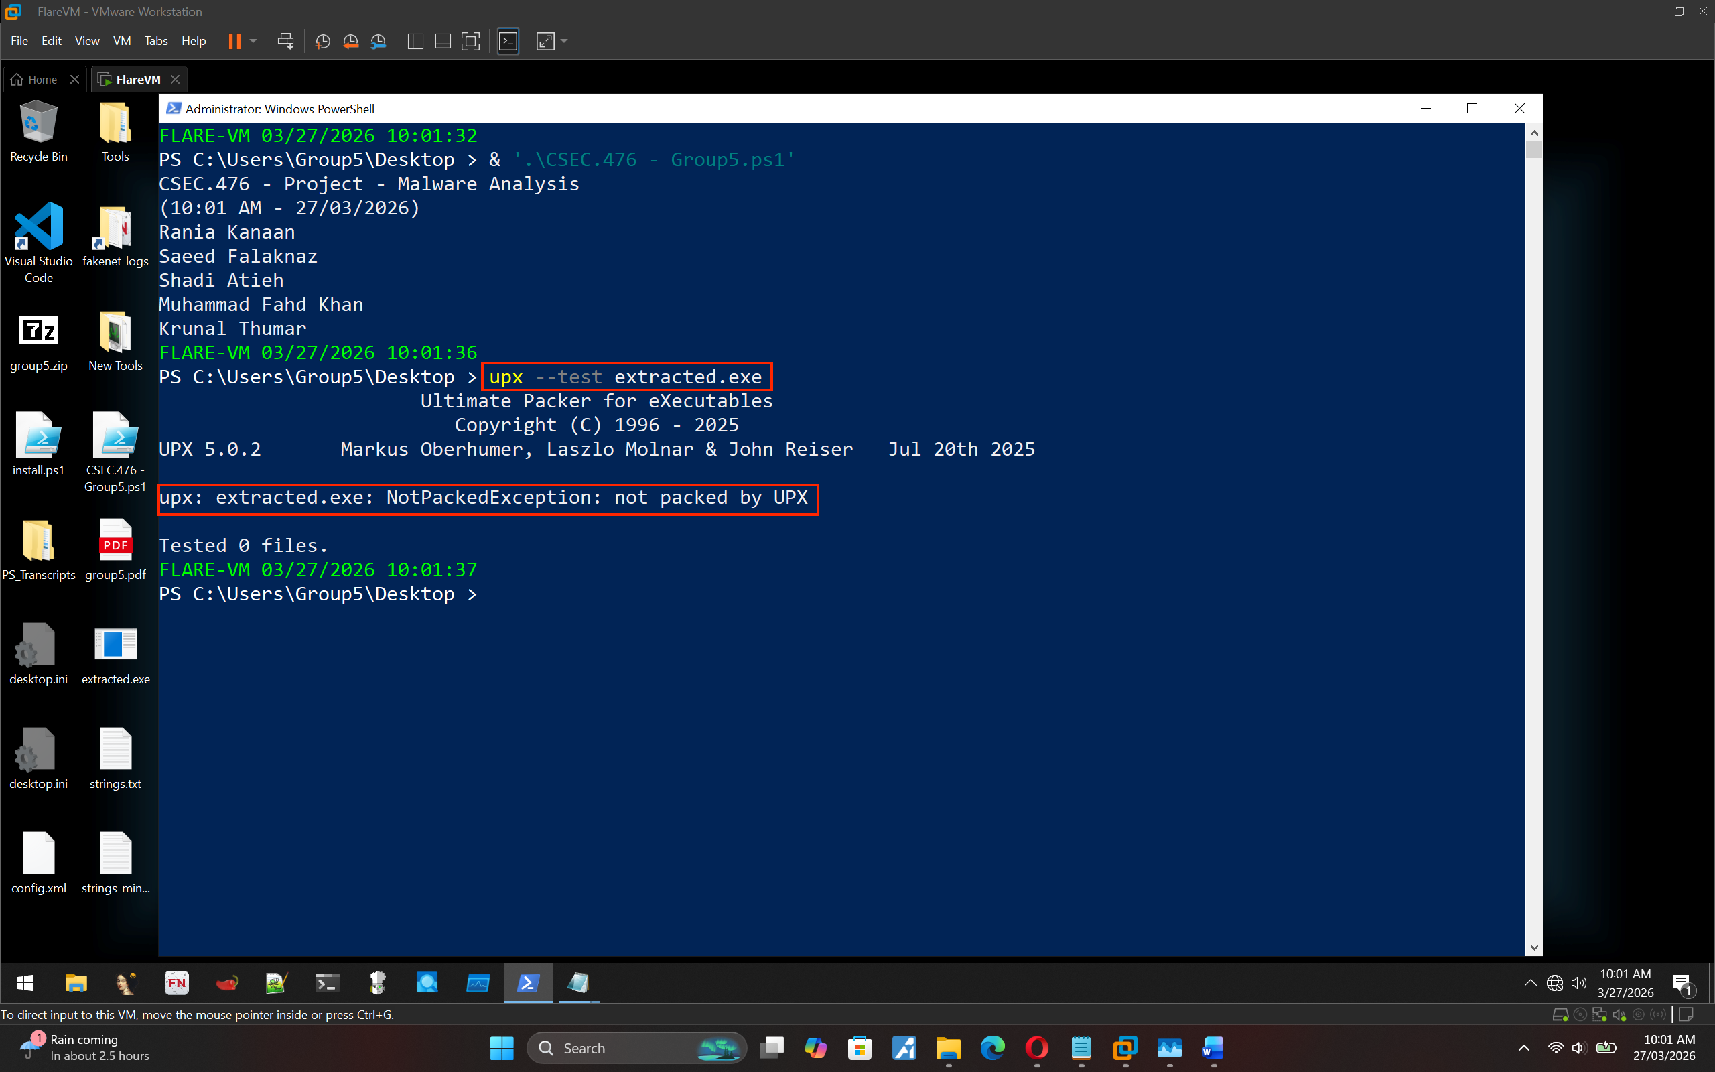Close the FlareVM tab
The width and height of the screenshot is (1715, 1072).
click(175, 80)
